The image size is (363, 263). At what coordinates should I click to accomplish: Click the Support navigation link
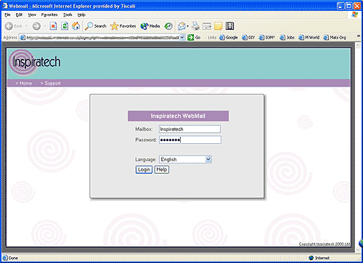tap(50, 84)
